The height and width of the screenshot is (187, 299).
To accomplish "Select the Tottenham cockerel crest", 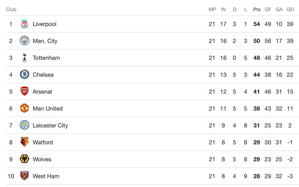I will point(24,57).
